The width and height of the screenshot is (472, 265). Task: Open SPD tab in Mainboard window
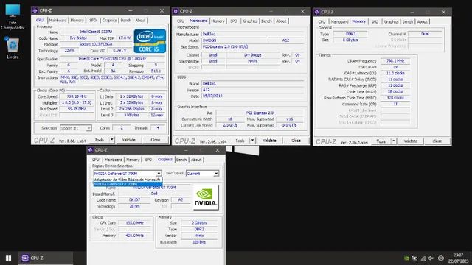pos(234,21)
